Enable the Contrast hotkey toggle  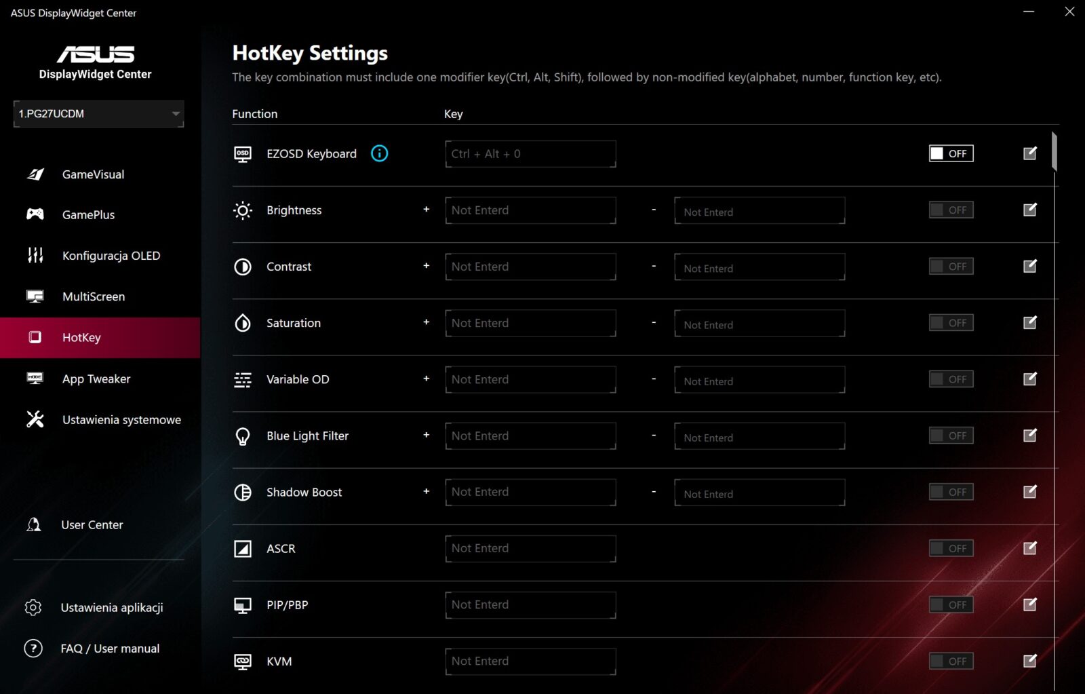click(951, 266)
